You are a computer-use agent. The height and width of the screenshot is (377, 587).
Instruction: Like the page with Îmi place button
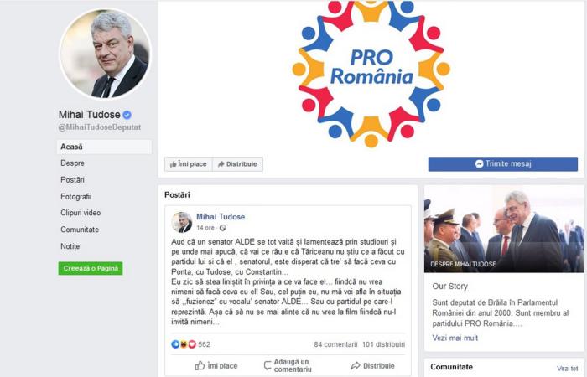189,164
